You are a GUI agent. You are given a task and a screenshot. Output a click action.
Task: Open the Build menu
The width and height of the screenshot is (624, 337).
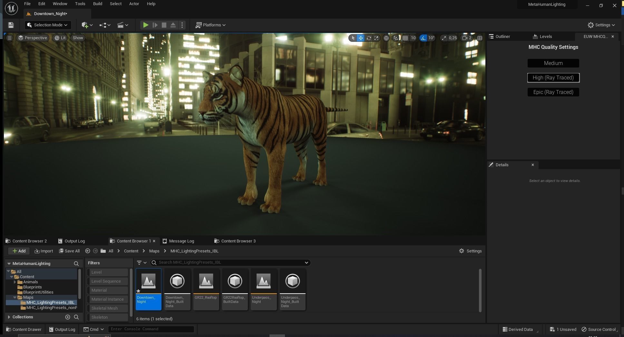click(97, 4)
